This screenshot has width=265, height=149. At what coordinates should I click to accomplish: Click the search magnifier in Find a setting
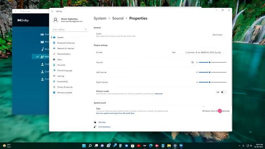(x=86, y=29)
